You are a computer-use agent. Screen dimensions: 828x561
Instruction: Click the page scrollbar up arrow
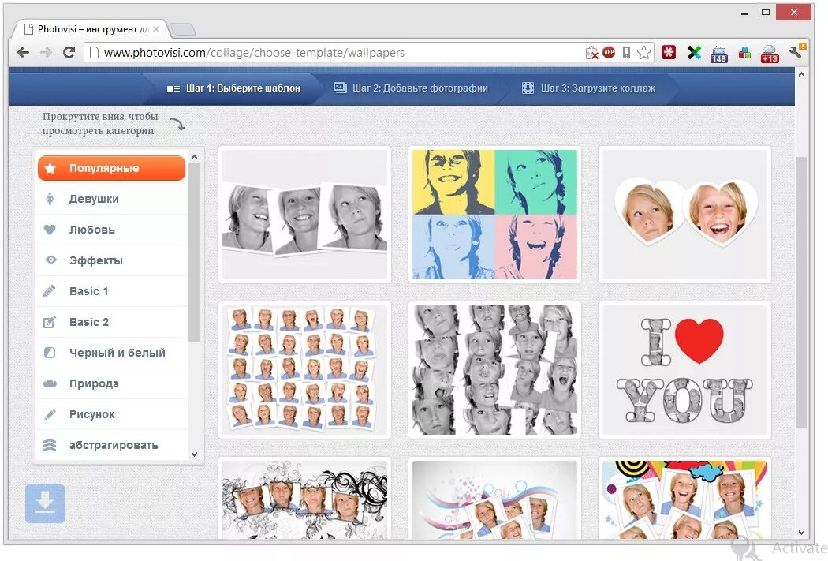tap(801, 74)
